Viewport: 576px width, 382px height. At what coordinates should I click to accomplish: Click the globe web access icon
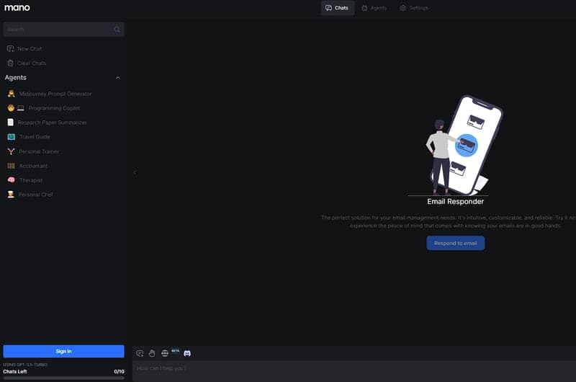pos(165,353)
